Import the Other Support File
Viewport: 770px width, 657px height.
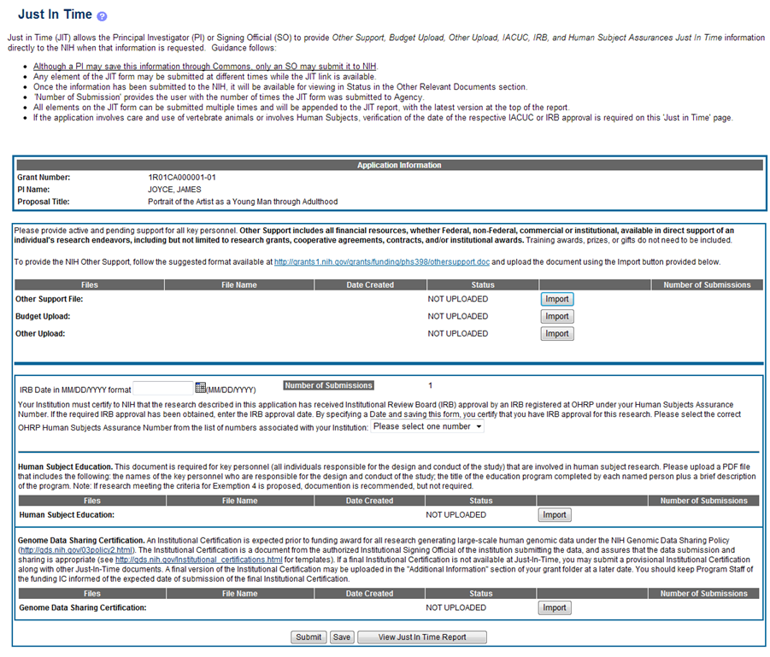pyautogui.click(x=556, y=299)
